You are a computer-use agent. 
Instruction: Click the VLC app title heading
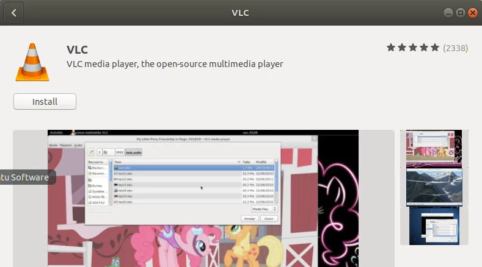pos(77,50)
